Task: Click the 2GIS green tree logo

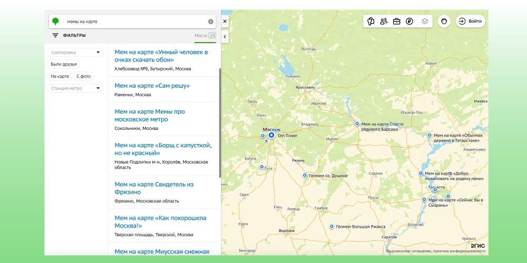Action: click(55, 22)
